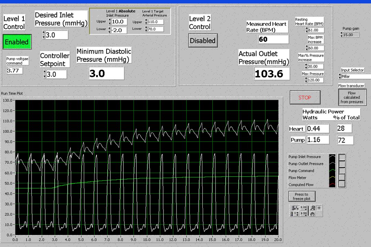
Task: Click the Input Selector field showing Millar
Action: 356,77
